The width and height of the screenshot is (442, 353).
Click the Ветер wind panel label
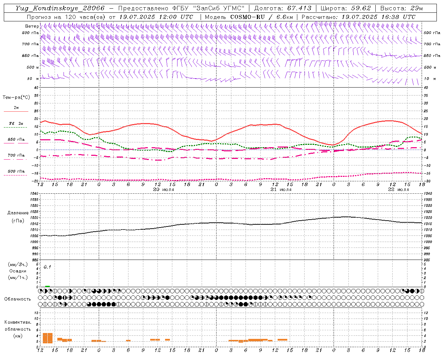[x=32, y=26]
